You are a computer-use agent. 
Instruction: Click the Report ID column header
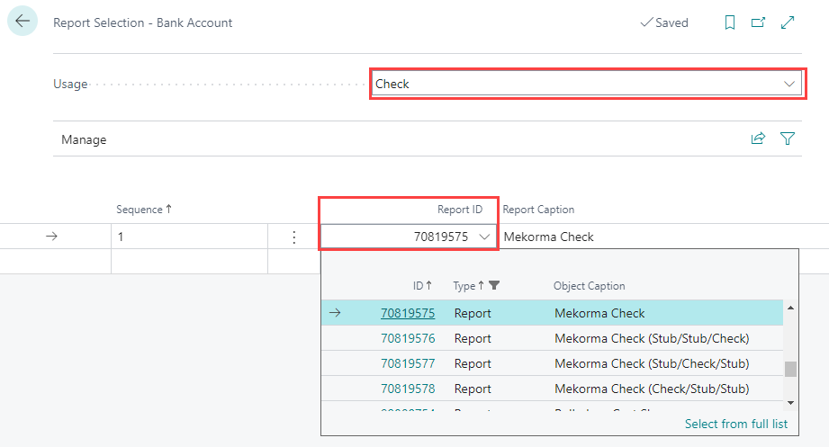(x=459, y=210)
